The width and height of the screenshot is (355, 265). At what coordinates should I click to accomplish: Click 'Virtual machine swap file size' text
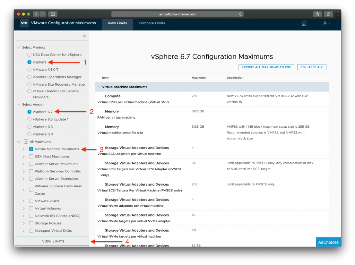click(120, 133)
